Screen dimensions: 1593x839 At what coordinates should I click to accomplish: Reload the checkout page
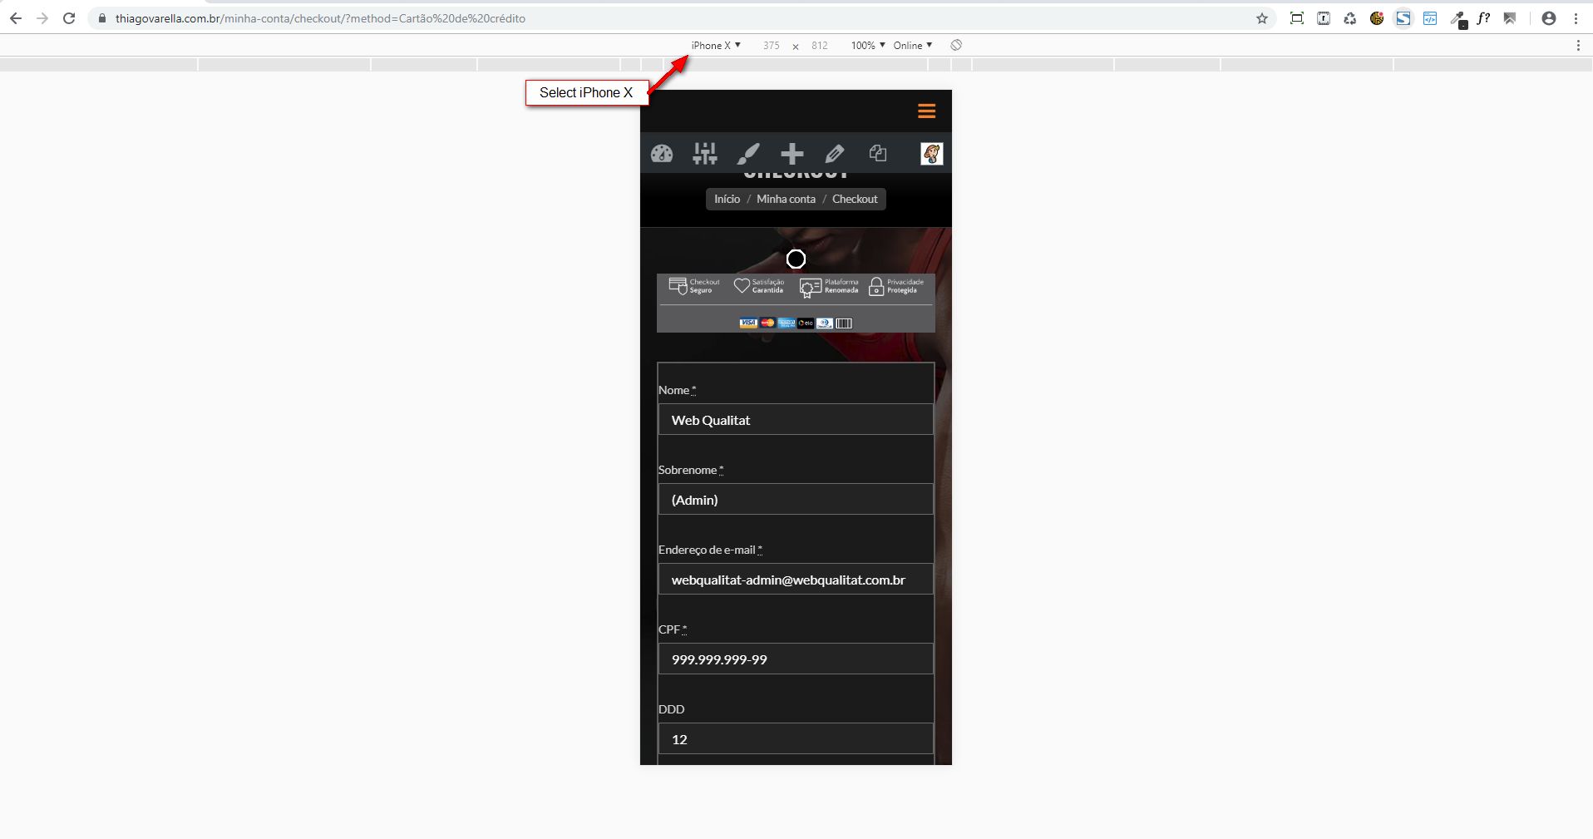pos(69,18)
